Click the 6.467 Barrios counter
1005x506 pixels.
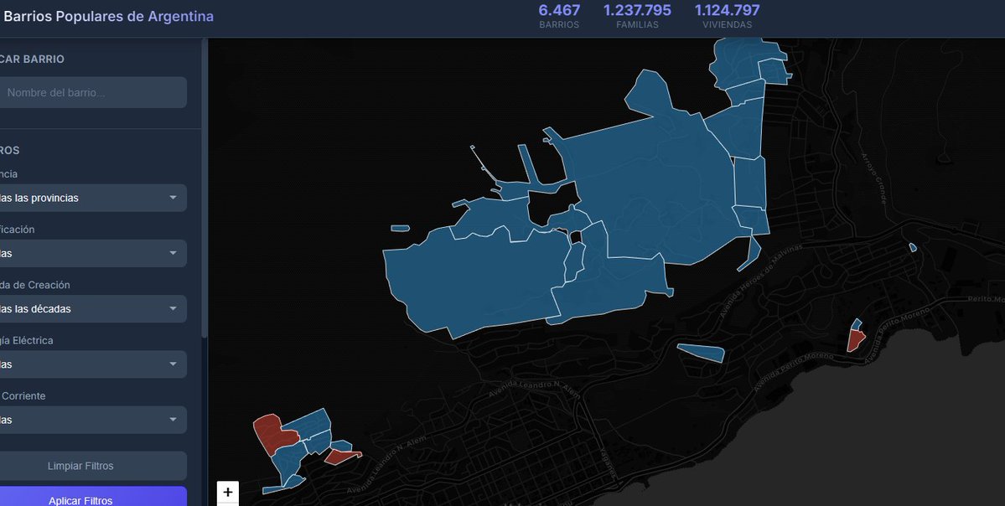[559, 16]
